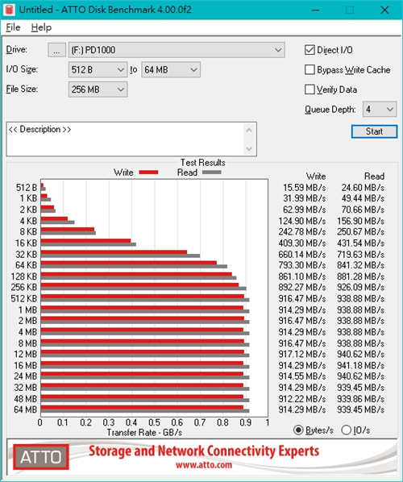Click the browse drive '...' button
Screen dimensions: 403x482
[x=56, y=50]
